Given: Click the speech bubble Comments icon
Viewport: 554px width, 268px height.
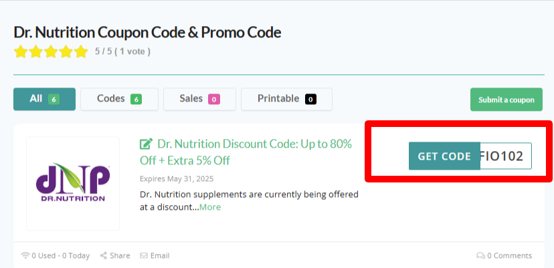Looking at the screenshot, I should point(480,255).
